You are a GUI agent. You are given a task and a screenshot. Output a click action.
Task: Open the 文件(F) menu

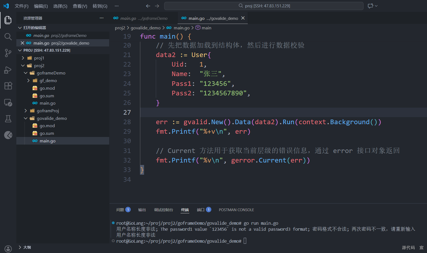click(x=22, y=6)
